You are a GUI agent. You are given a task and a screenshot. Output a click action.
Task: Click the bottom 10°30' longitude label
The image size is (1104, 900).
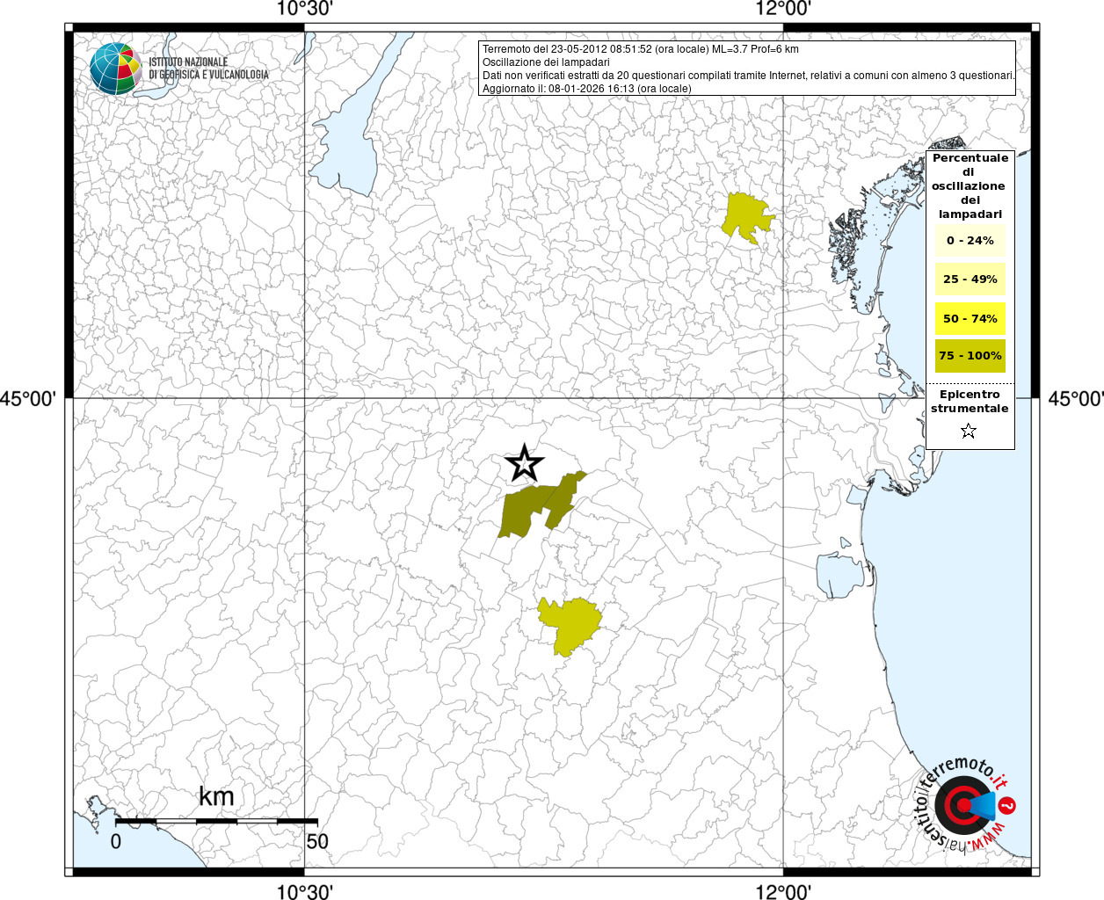coord(304,892)
